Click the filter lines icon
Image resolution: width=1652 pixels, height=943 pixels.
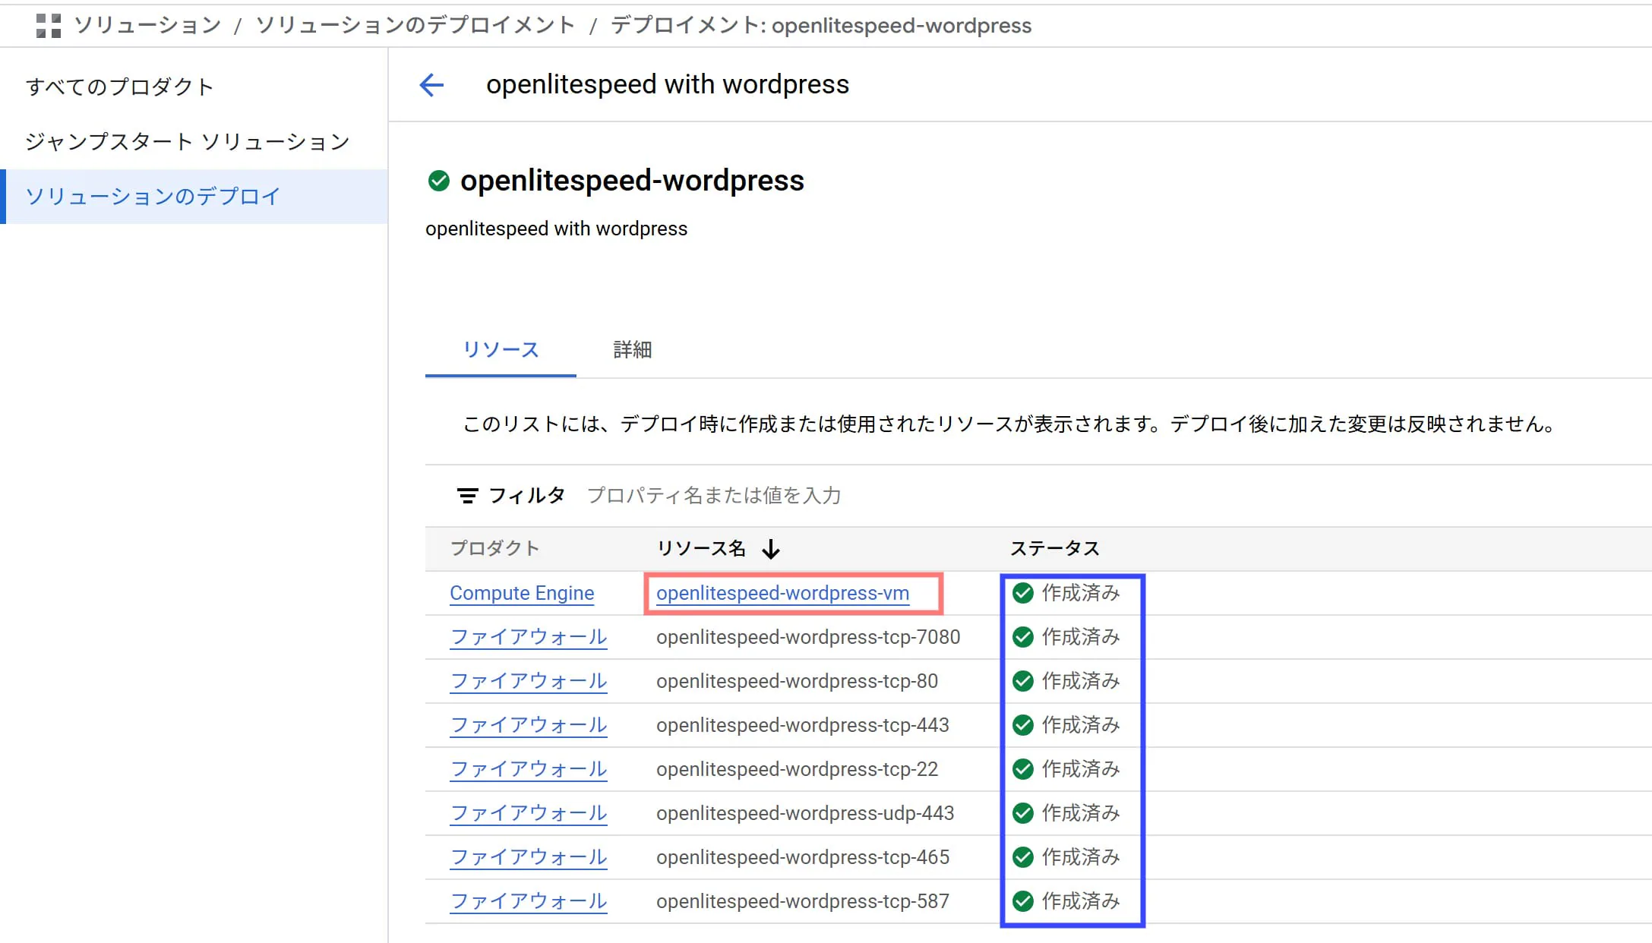[x=467, y=496]
